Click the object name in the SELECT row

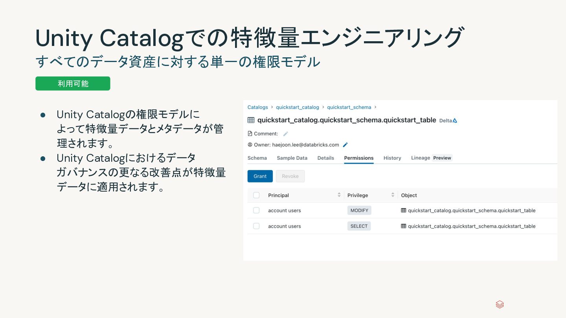coord(472,226)
